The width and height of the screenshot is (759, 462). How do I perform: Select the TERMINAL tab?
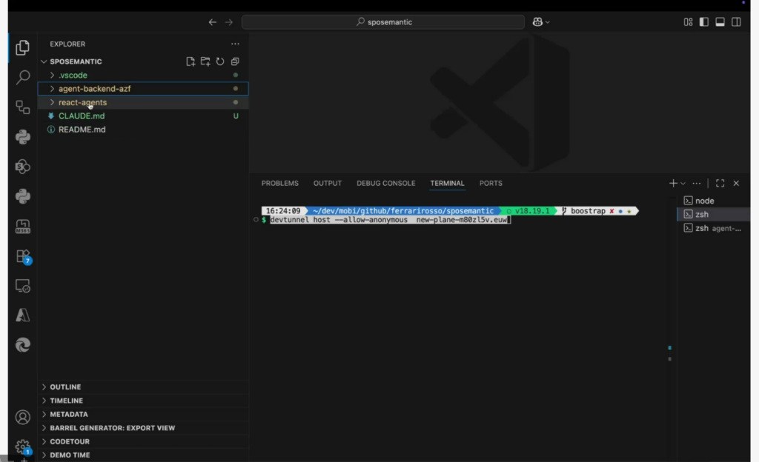click(x=447, y=183)
